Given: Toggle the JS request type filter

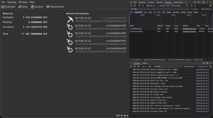Looking at the screenshot, I should pos(154,12).
